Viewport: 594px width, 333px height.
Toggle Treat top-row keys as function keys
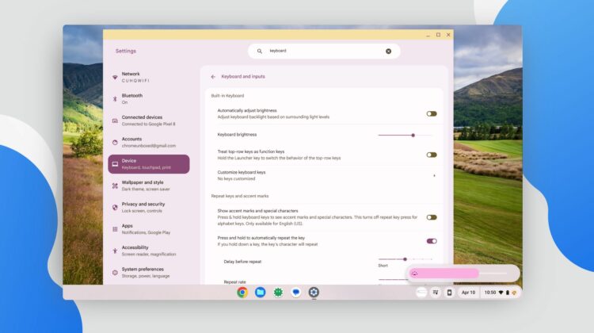click(x=431, y=155)
